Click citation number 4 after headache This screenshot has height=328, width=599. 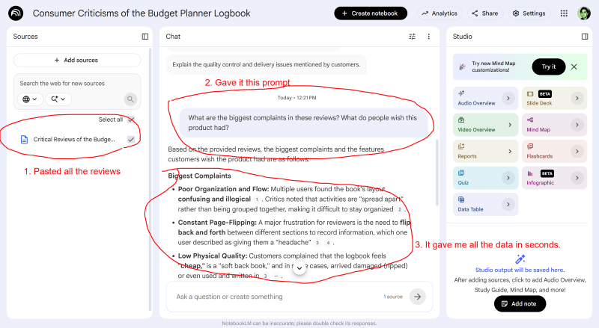coord(328,243)
